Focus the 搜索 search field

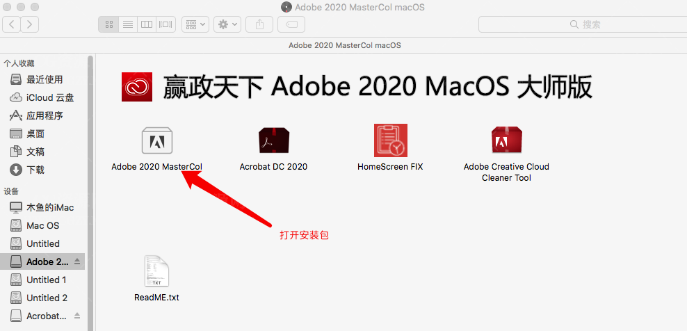coord(582,24)
